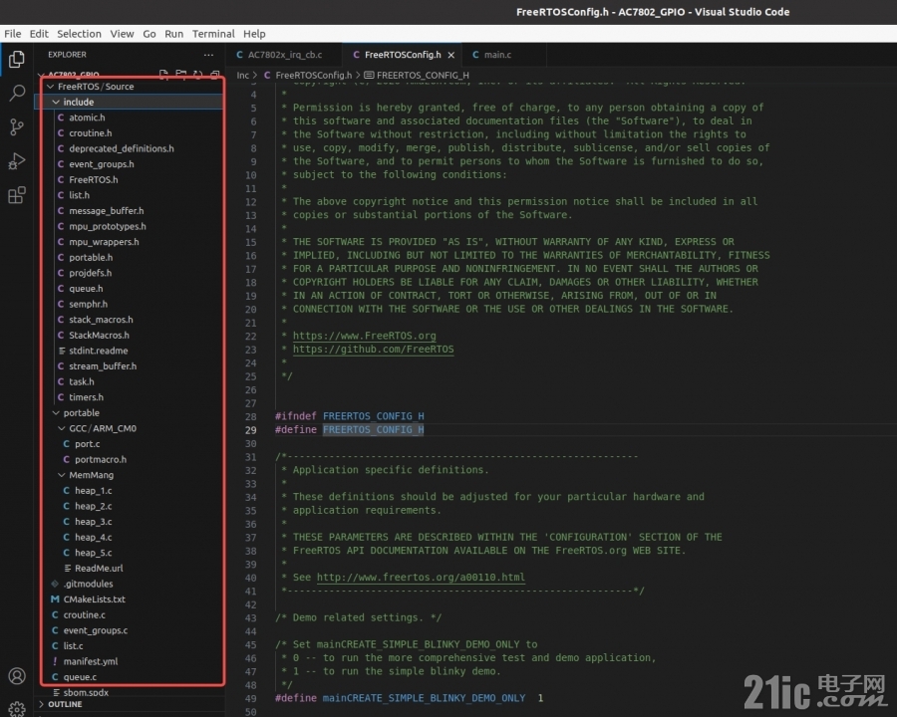Open deprecated_definitions.h file
Image resolution: width=897 pixels, height=717 pixels.
(x=122, y=148)
